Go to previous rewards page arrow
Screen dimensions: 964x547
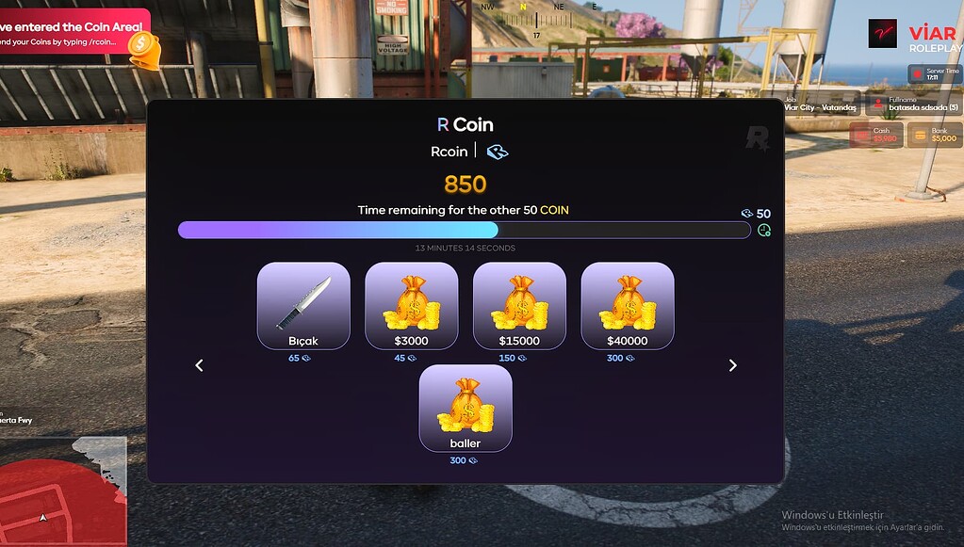tap(199, 365)
